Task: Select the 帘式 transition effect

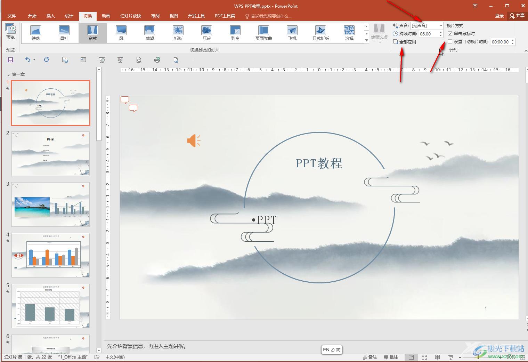Action: [x=93, y=33]
